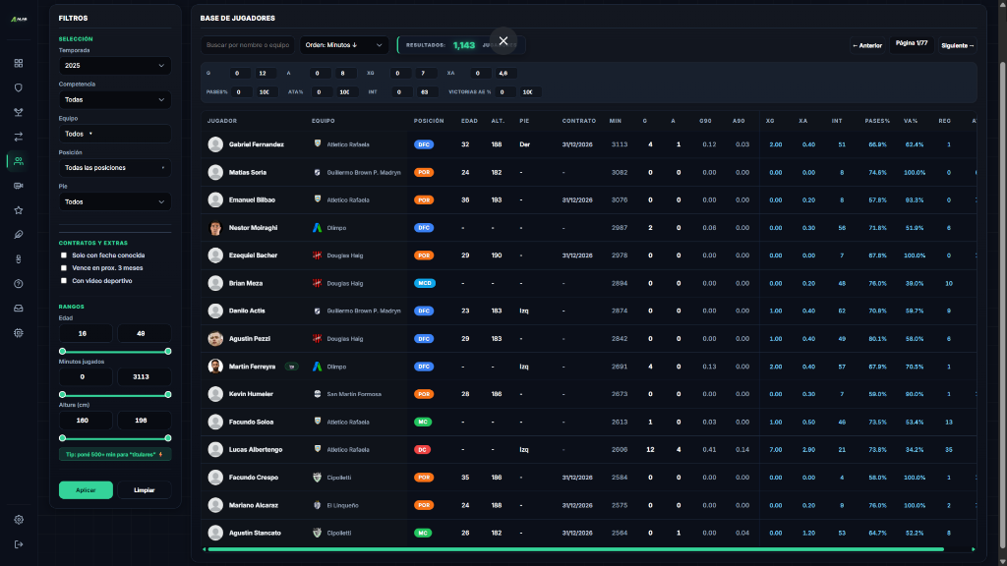This screenshot has width=1007, height=566.
Task: Click the logout icon at sidebar bottom
Action: tap(18, 543)
